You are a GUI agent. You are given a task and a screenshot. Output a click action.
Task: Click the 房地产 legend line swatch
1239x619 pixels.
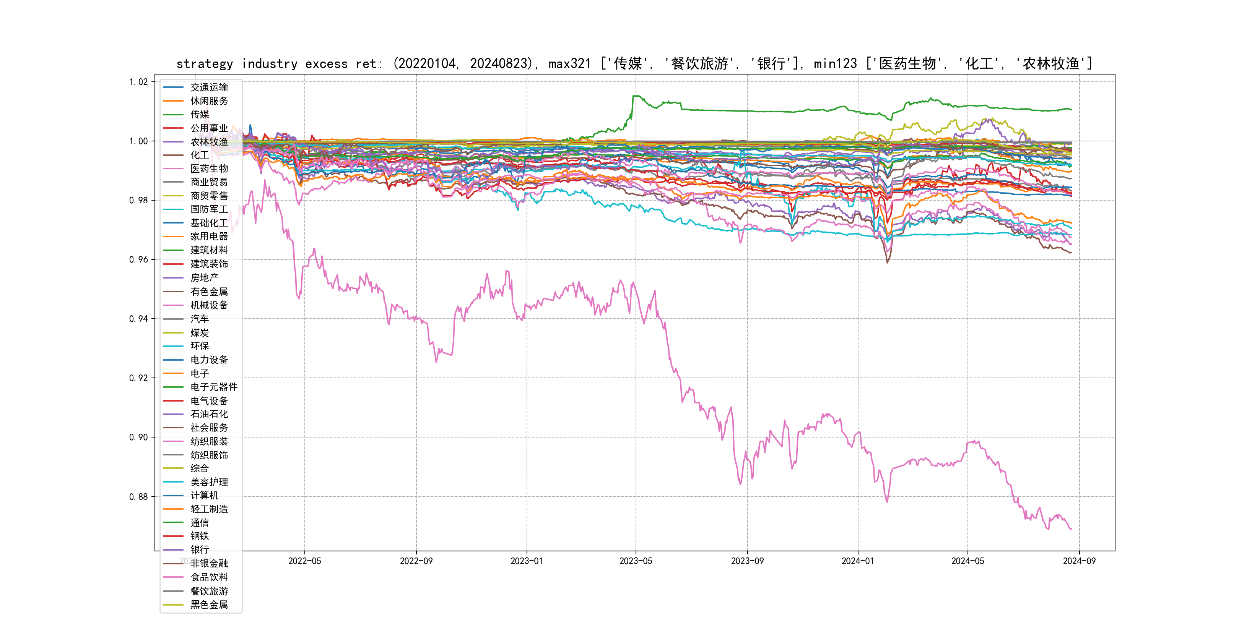click(x=173, y=278)
